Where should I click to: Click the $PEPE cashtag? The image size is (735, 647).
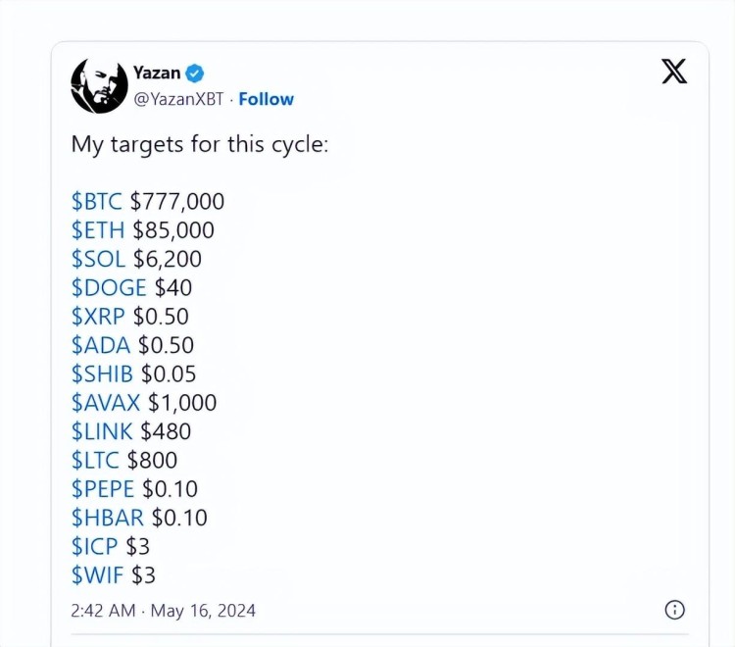103,489
